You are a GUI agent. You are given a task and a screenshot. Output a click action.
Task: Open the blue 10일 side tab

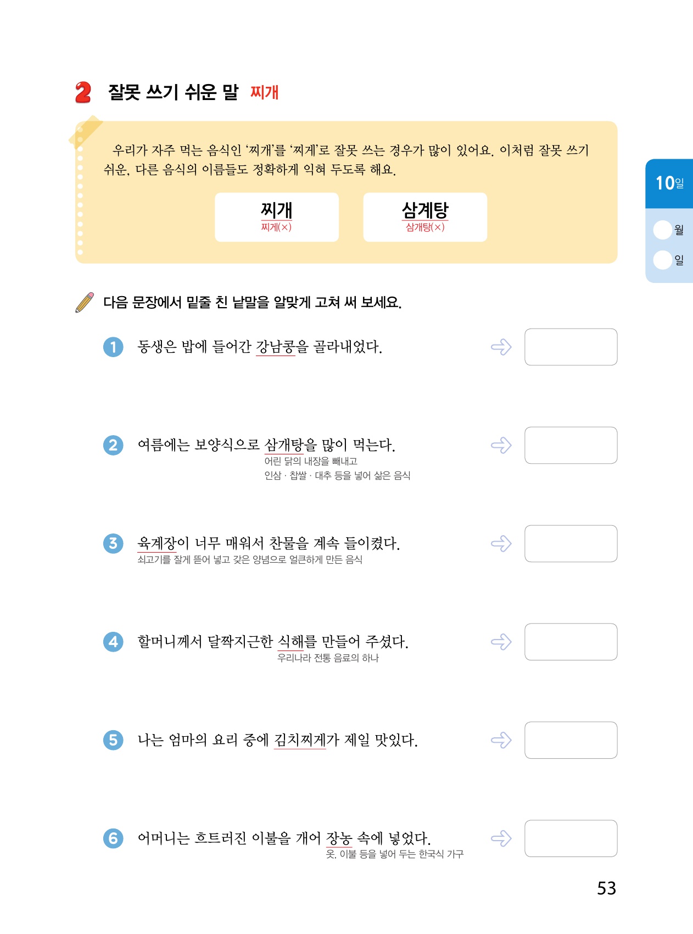click(669, 184)
